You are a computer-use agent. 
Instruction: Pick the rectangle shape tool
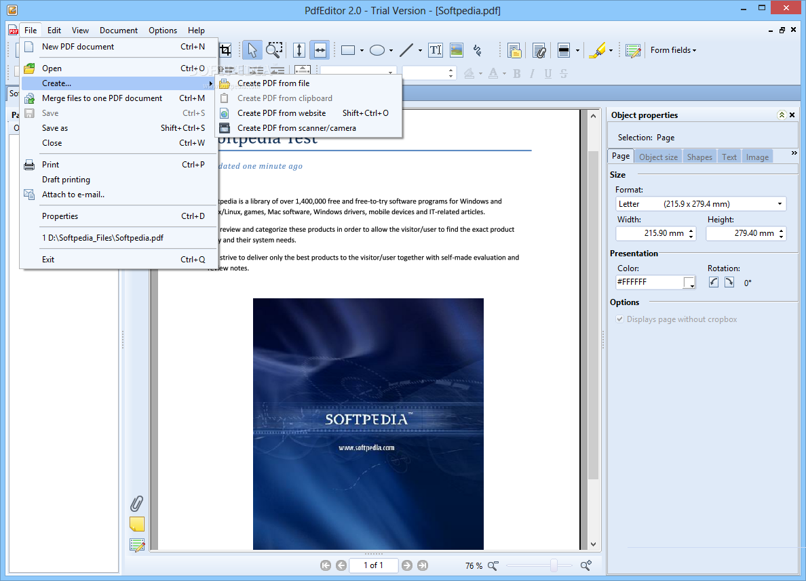(348, 50)
